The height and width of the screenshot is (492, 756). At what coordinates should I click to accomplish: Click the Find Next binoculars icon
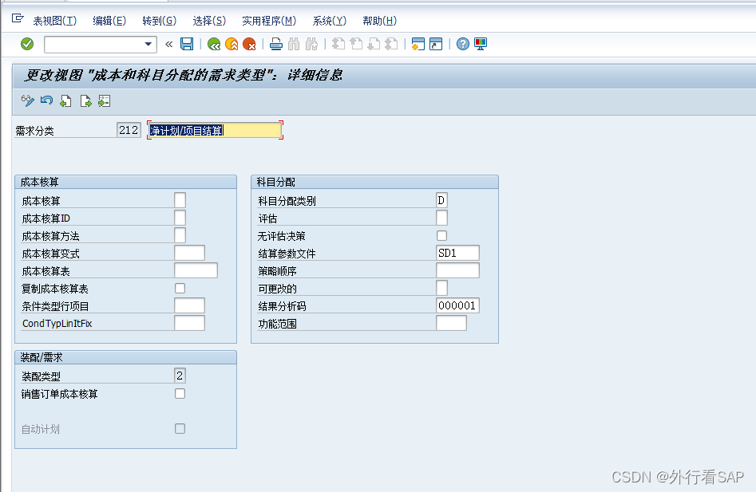coord(311,45)
